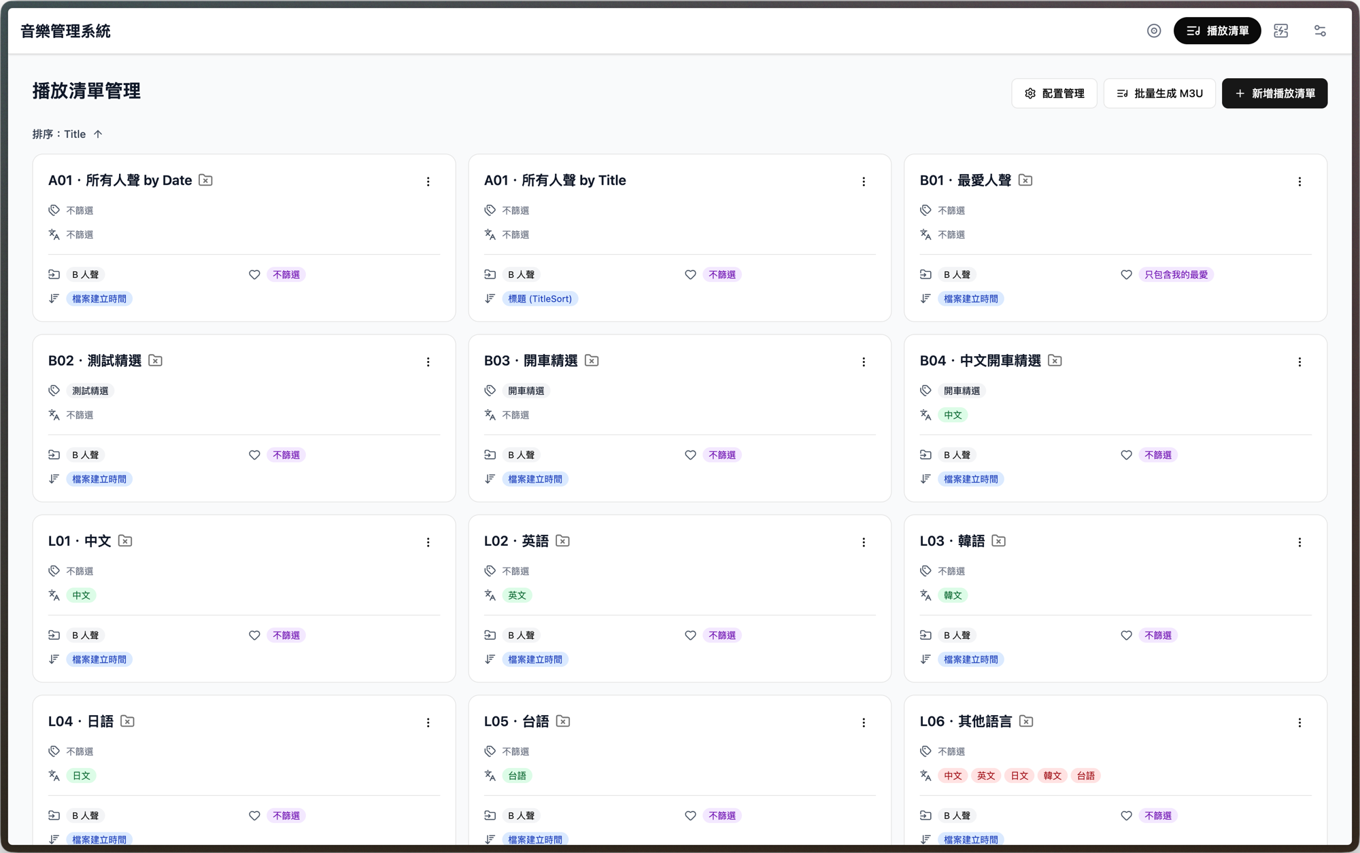Click the folder-x icon beside L06 其他語言
1360x853 pixels.
click(1026, 721)
